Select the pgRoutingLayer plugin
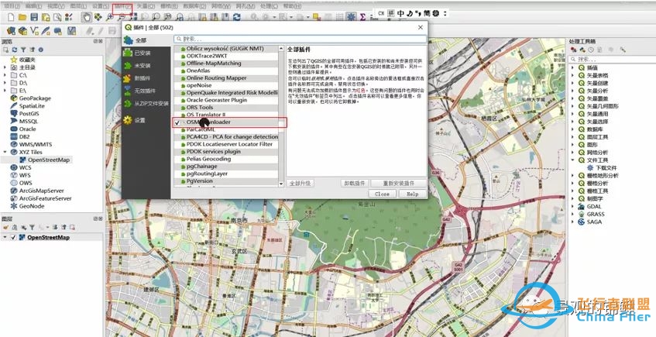Viewport: 656px width, 337px height. click(207, 174)
